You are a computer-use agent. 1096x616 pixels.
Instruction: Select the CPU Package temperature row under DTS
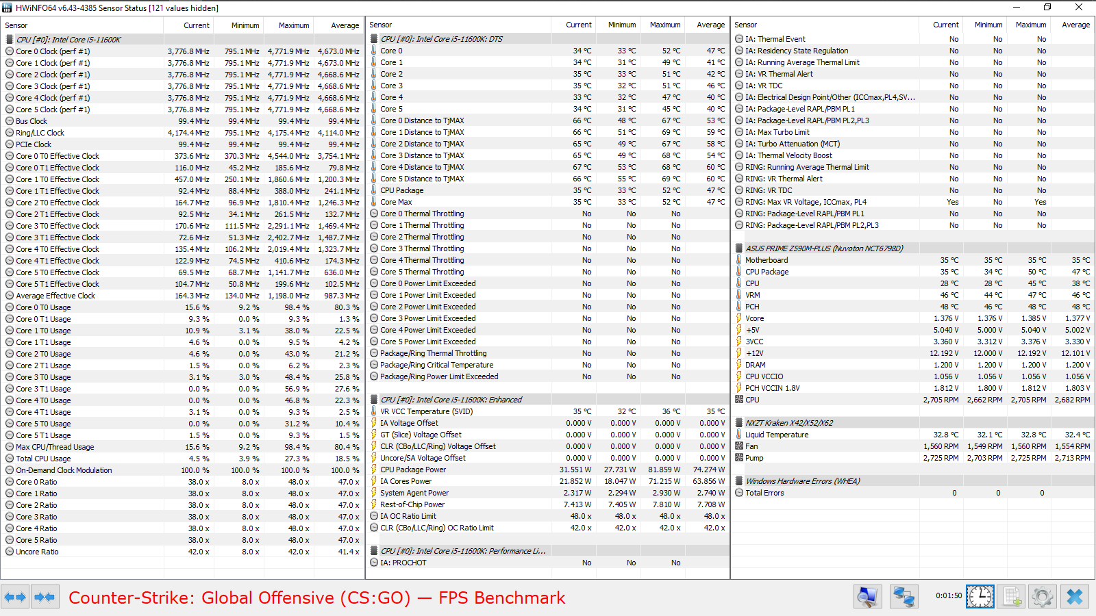click(x=548, y=190)
